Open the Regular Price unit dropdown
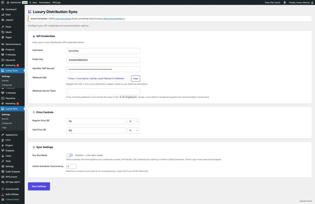The height and width of the screenshot is (204, 315). 134,121
